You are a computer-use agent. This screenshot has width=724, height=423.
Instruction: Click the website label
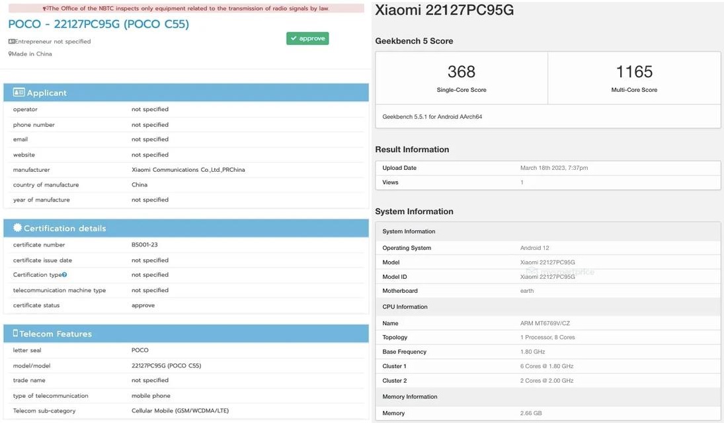[24, 155]
